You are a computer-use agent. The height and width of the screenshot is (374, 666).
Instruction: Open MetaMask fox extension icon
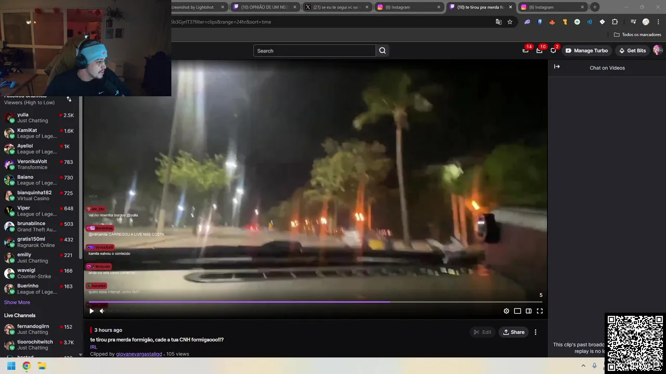(552, 22)
